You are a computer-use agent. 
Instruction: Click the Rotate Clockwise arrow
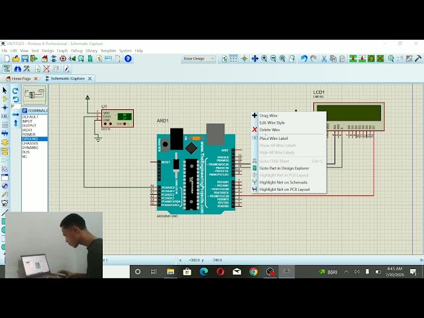pos(16,91)
